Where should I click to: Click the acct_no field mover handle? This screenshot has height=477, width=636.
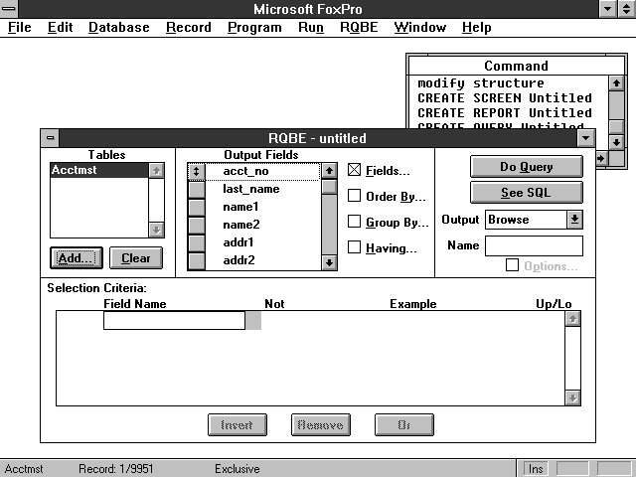(x=196, y=171)
